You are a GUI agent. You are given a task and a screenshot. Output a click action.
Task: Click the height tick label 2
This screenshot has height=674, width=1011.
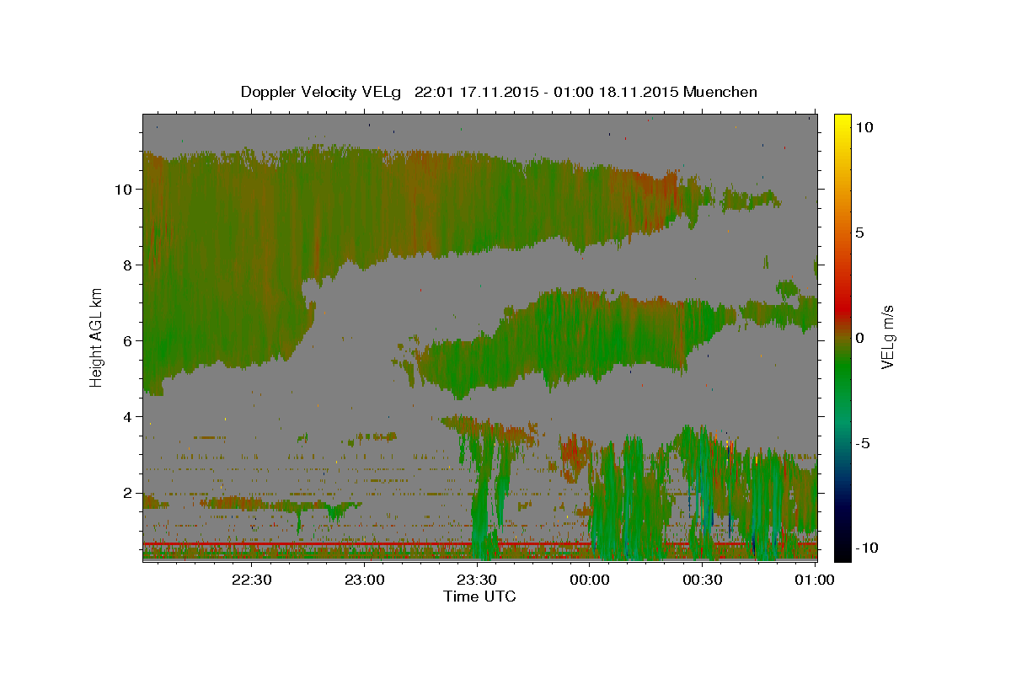(x=126, y=493)
